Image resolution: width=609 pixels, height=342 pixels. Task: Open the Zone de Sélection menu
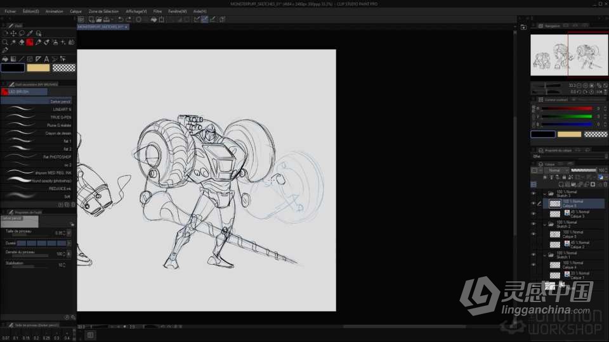click(x=103, y=11)
